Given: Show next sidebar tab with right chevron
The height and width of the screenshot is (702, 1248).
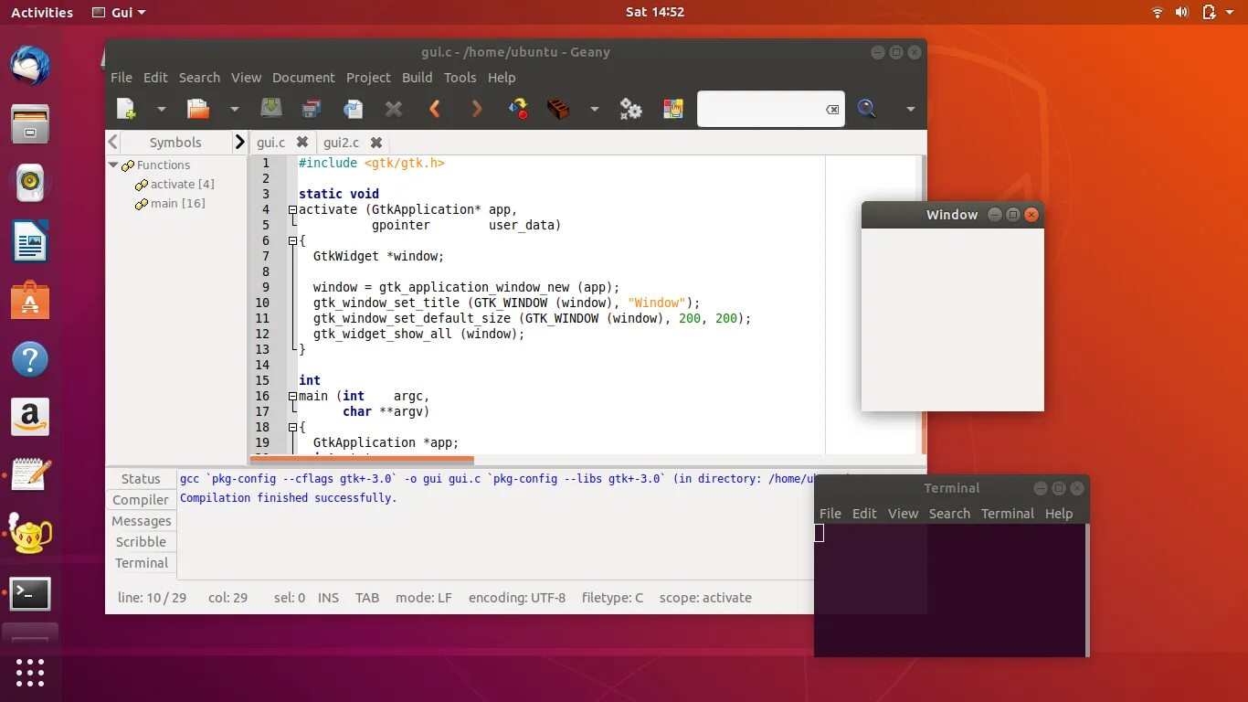Looking at the screenshot, I should coord(239,142).
